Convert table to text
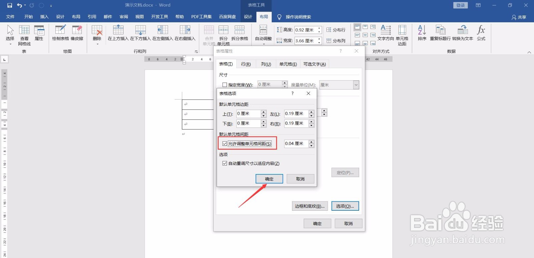This screenshot has width=534, height=258. click(463, 33)
